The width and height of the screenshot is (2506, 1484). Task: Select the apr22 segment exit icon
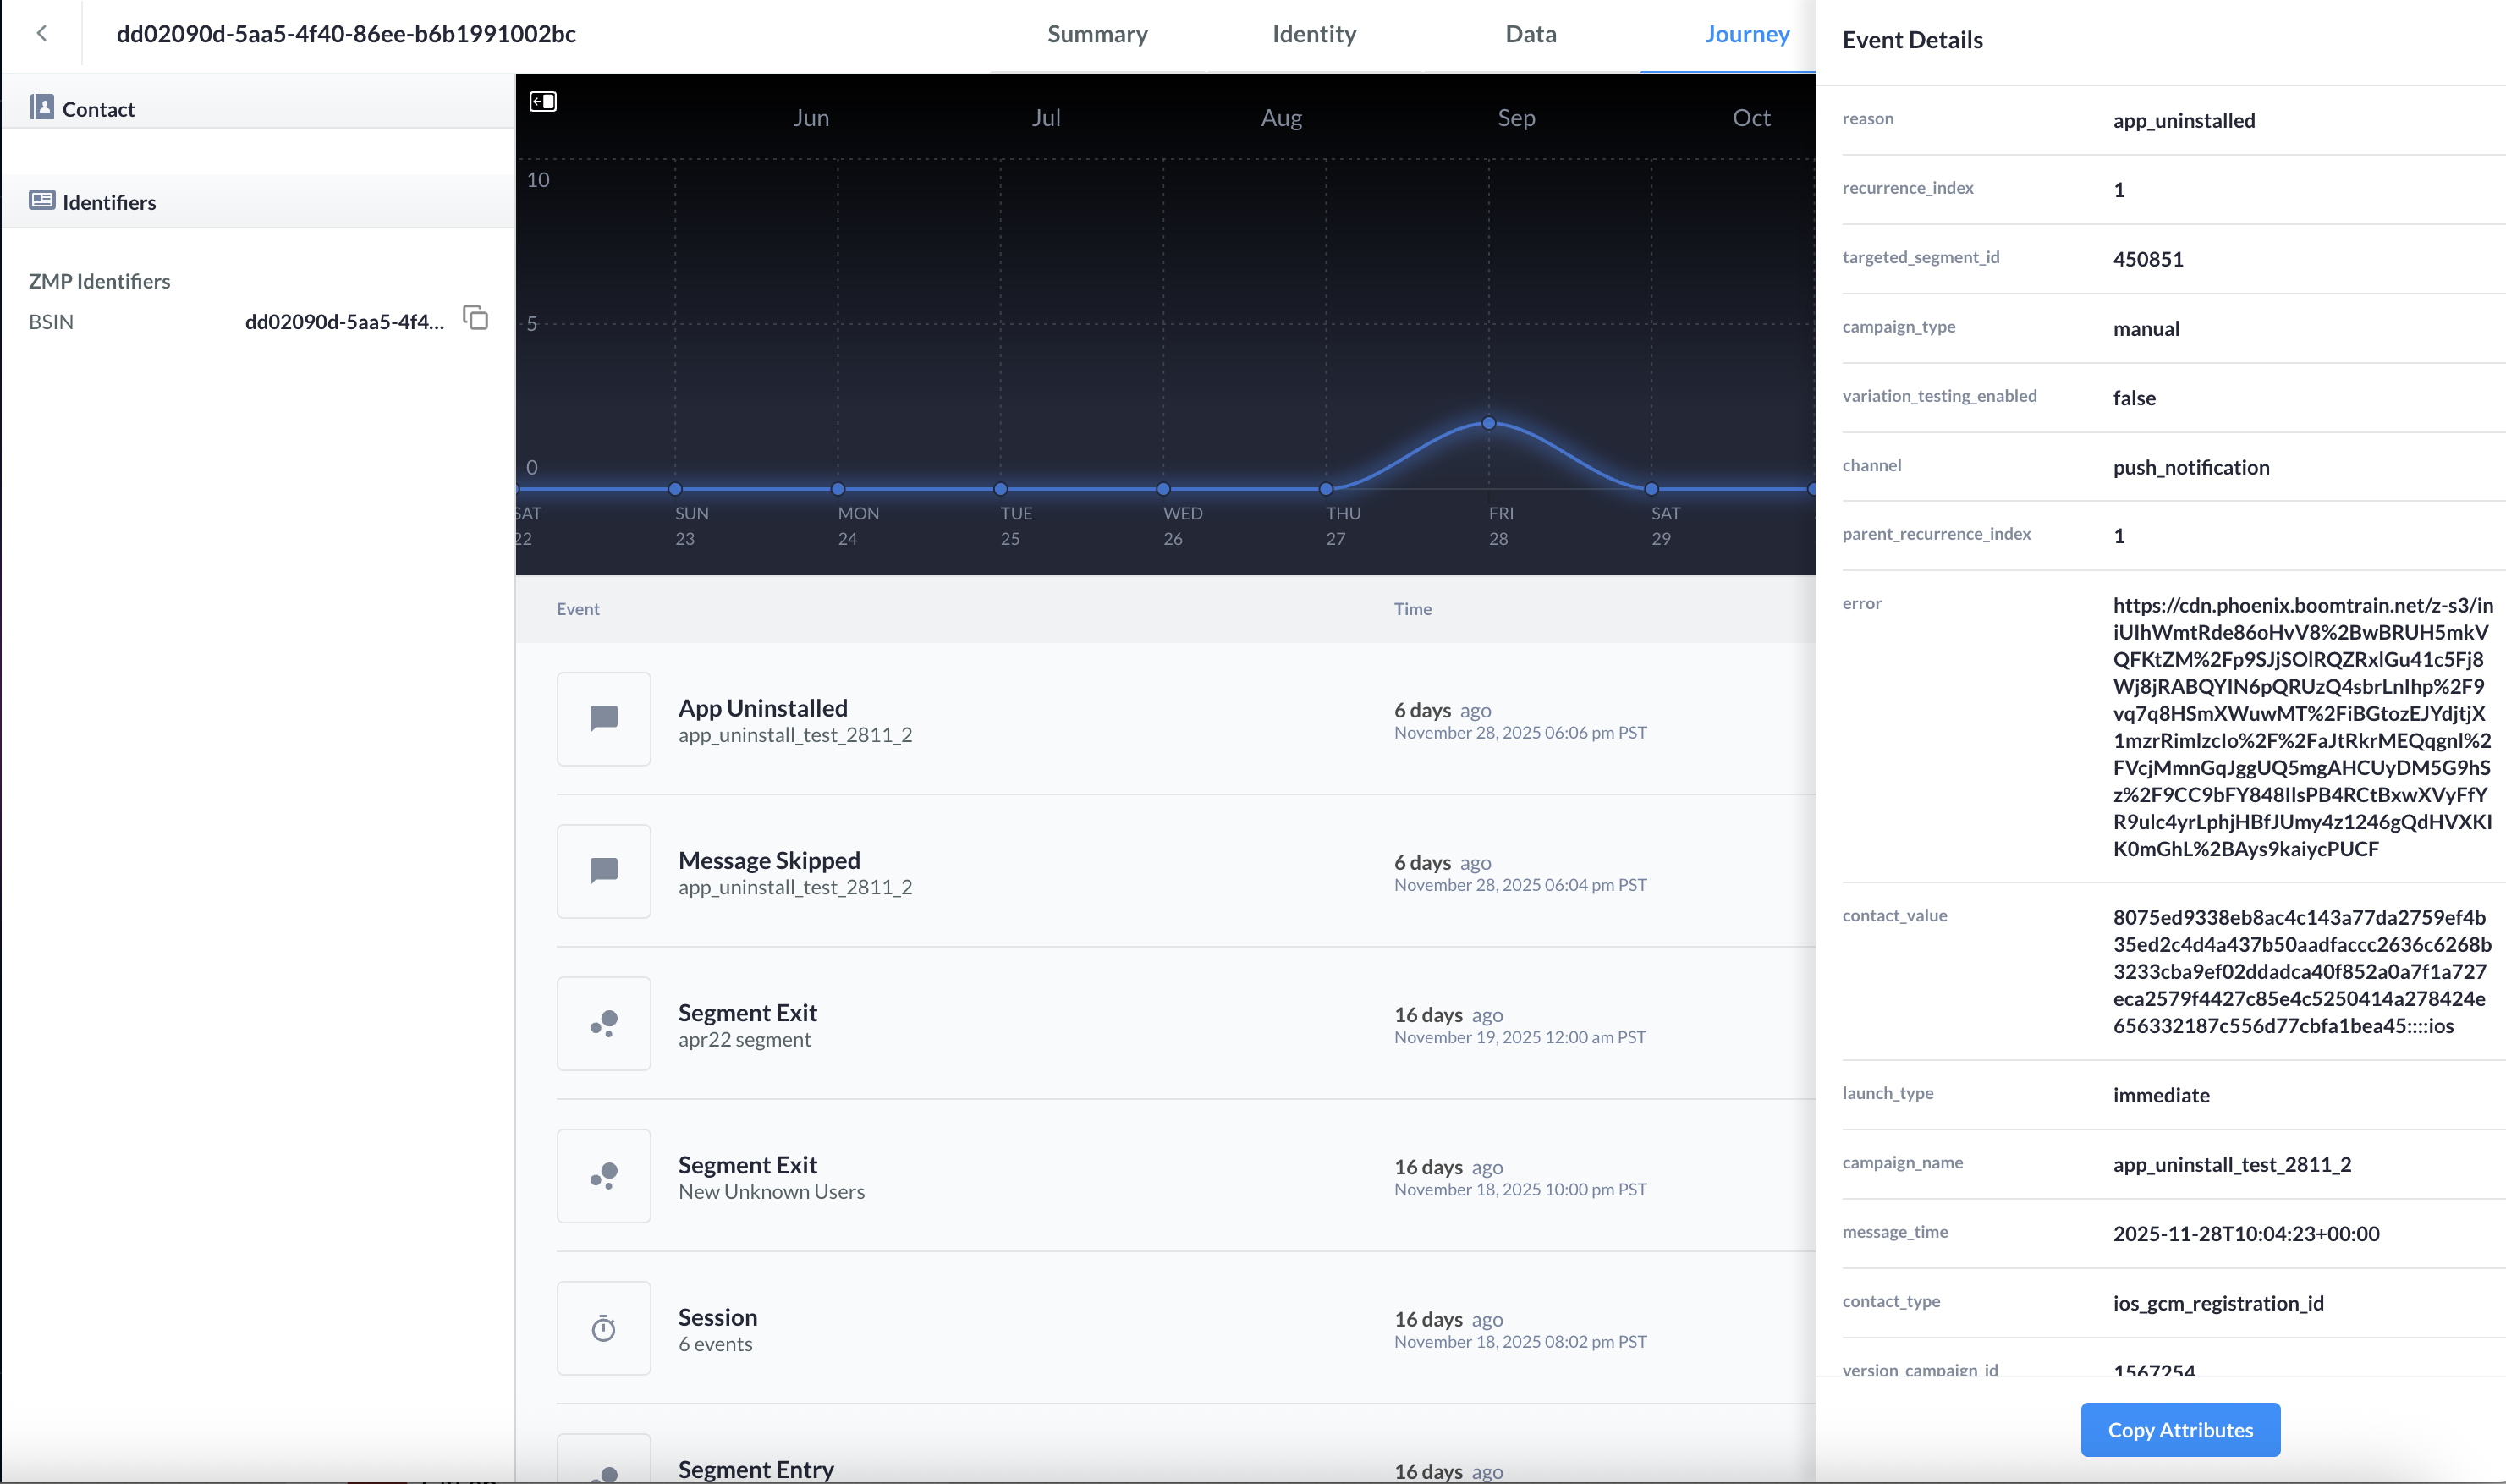tap(604, 1023)
